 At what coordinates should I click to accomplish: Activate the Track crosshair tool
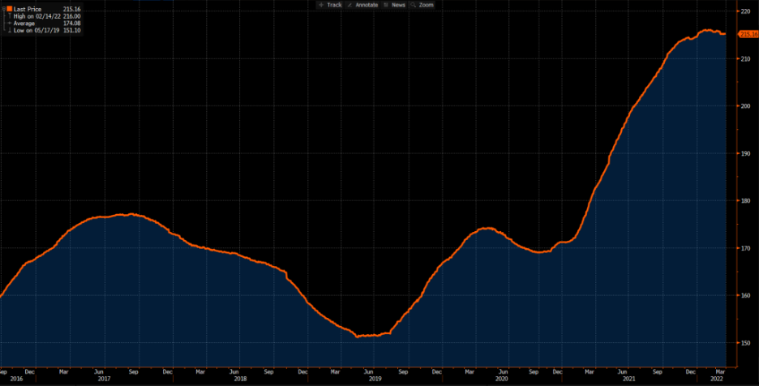pyautogui.click(x=330, y=5)
